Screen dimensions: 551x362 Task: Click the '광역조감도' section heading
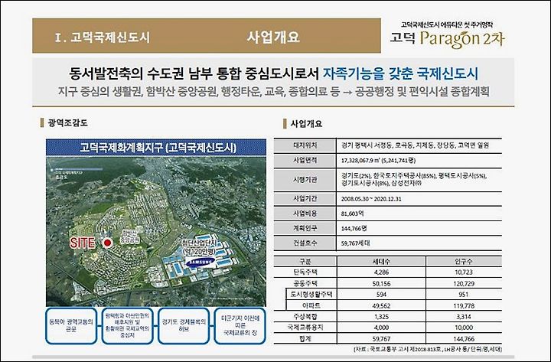(x=67, y=122)
